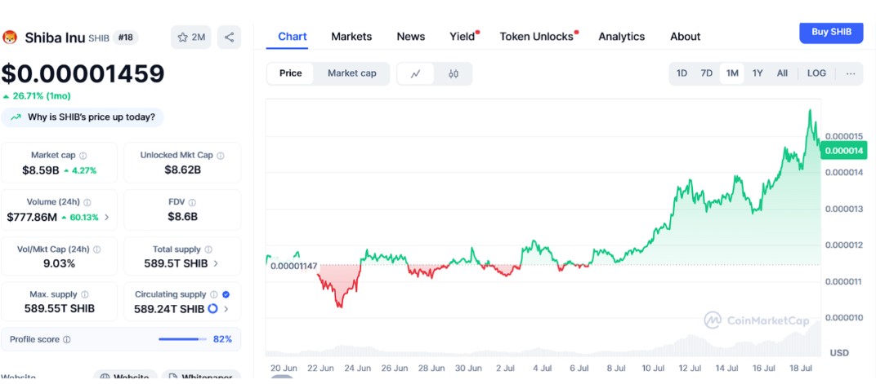Click the 589.55T SHIB max supply value

point(59,309)
